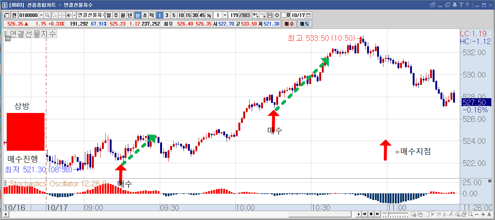The width and height of the screenshot is (495, 220).
Task: Click the left panel toggle icon
Action: tap(6, 15)
